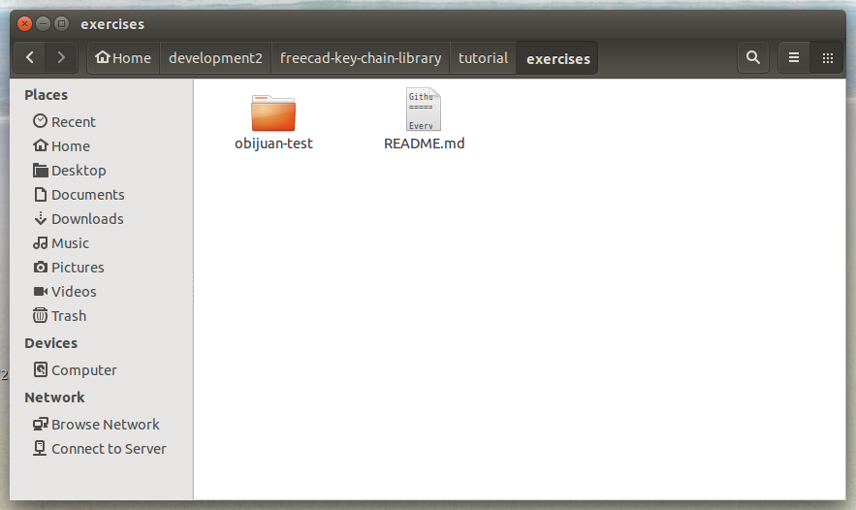Click the search magnifier icon

[x=752, y=58]
